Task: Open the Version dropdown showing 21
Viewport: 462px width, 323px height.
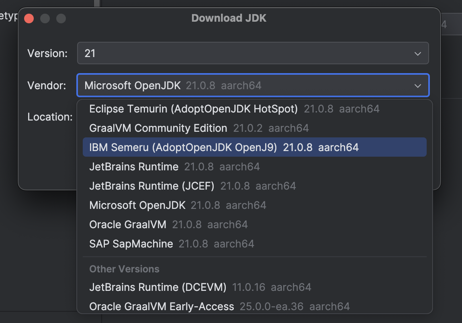Action: (x=253, y=53)
